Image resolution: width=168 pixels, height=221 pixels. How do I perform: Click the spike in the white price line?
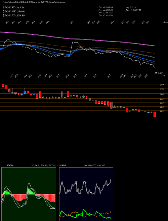pyautogui.click(x=73, y=42)
